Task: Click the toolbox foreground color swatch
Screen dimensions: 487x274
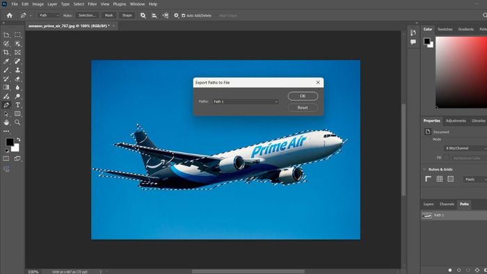Action: [9, 142]
